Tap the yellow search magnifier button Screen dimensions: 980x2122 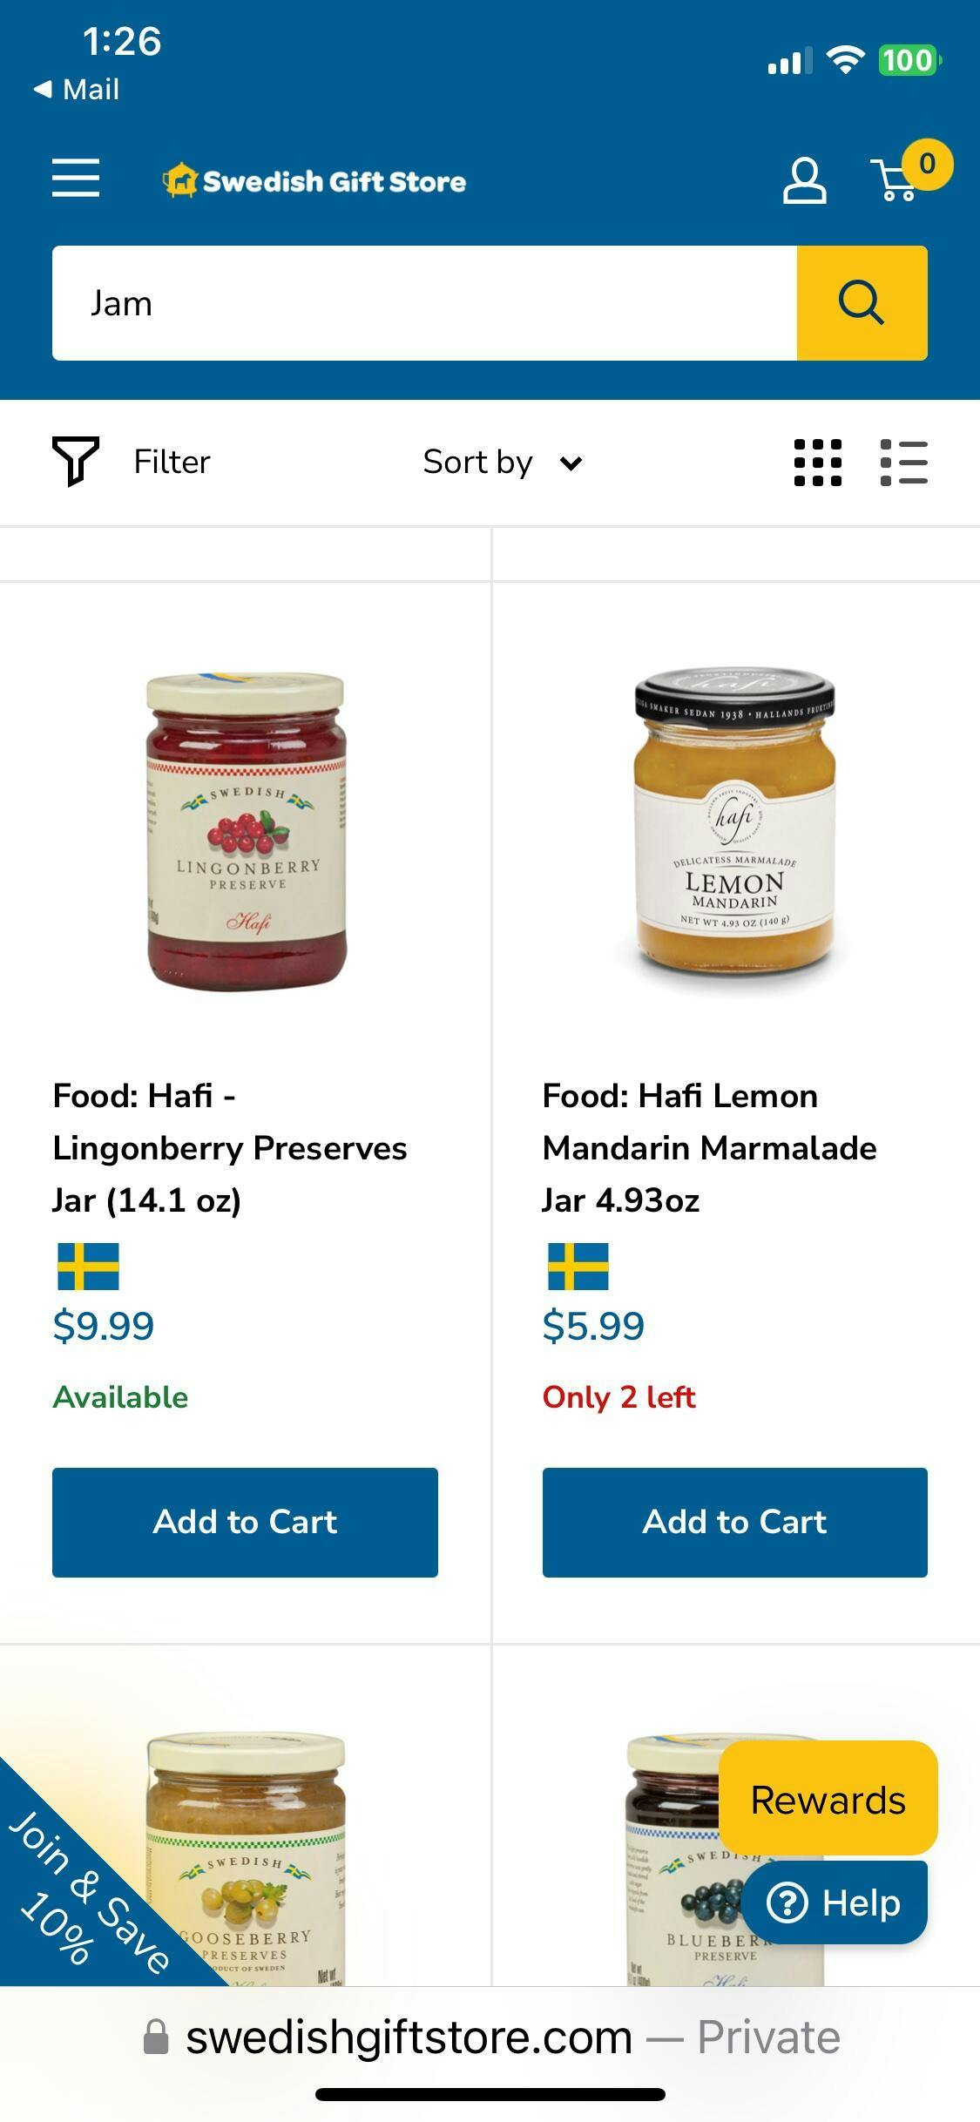tap(862, 303)
